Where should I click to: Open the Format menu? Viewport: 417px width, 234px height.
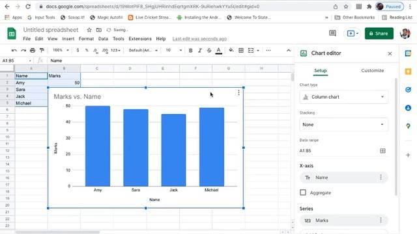click(x=86, y=39)
